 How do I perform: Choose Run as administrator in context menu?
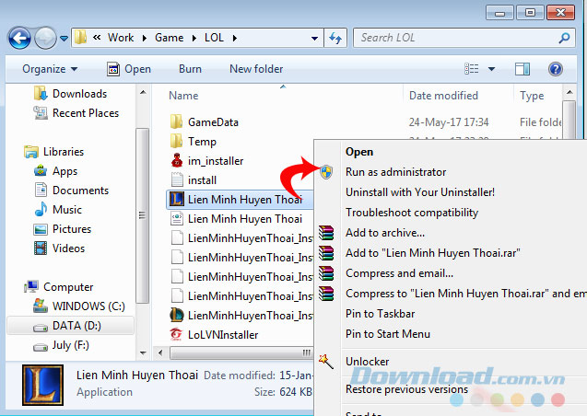pos(395,172)
